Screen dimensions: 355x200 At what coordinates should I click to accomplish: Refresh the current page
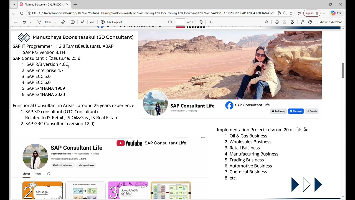coord(22,13)
